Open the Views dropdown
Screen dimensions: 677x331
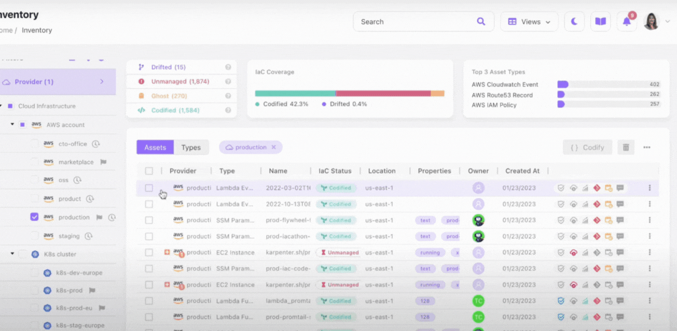point(529,22)
